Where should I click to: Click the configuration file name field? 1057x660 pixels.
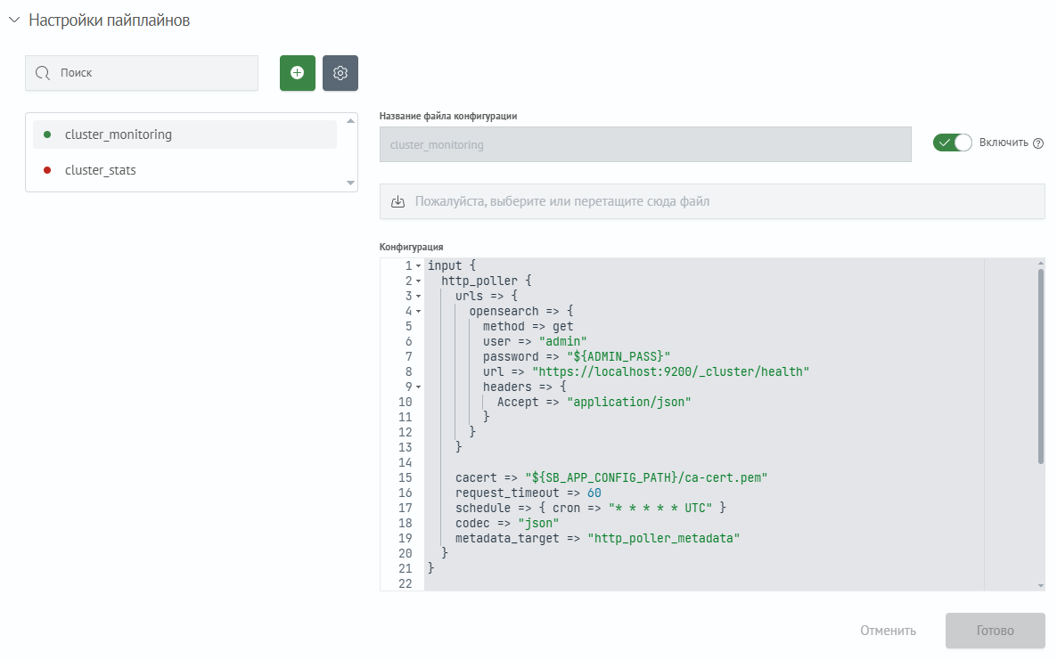click(644, 144)
